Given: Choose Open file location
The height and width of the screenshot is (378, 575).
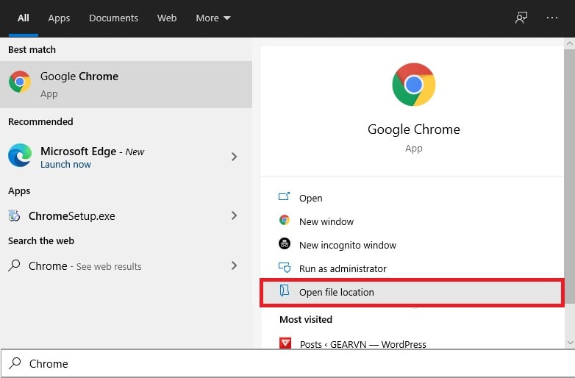Looking at the screenshot, I should click(413, 292).
